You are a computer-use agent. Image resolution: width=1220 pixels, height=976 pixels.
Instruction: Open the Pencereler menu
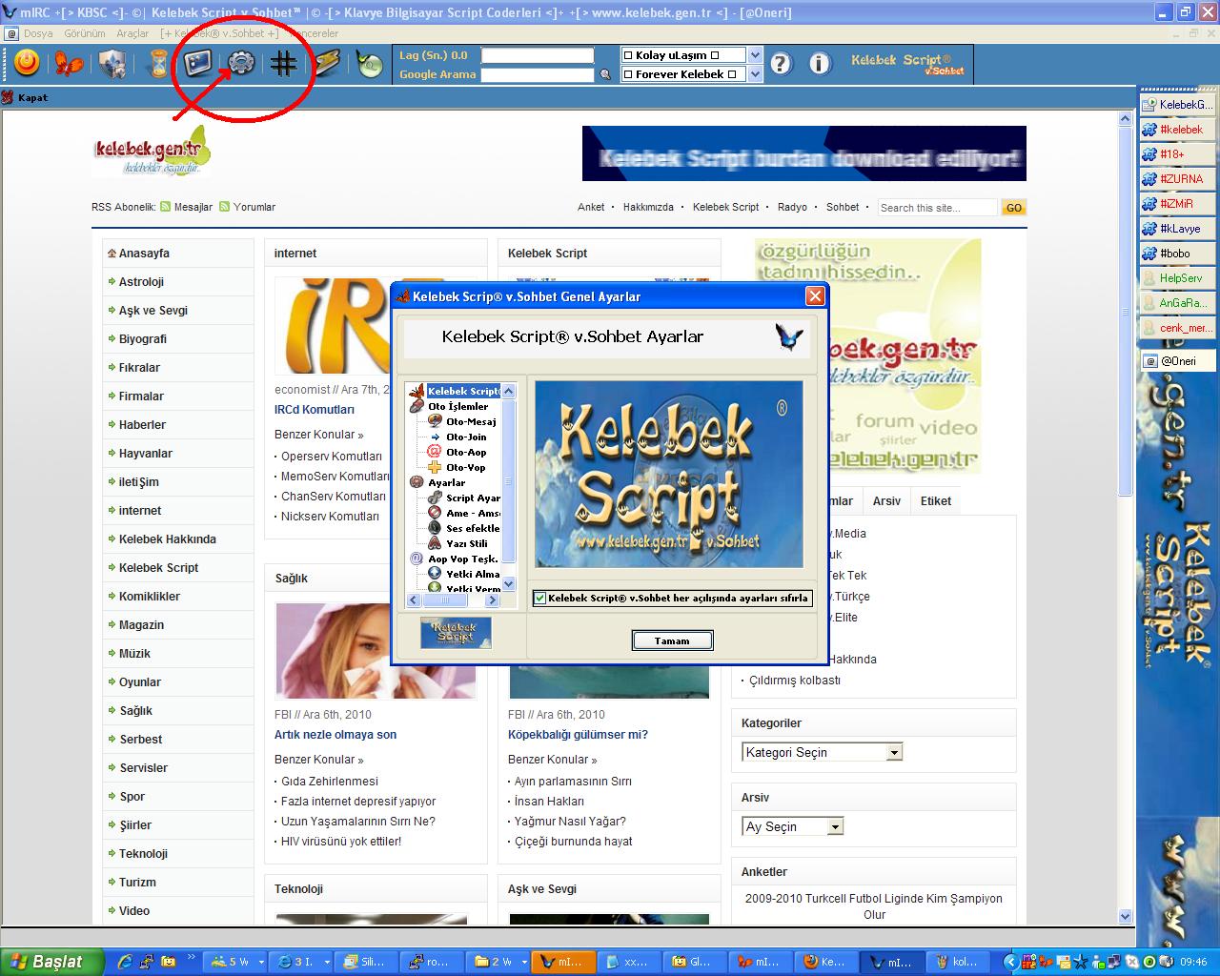tap(315, 33)
